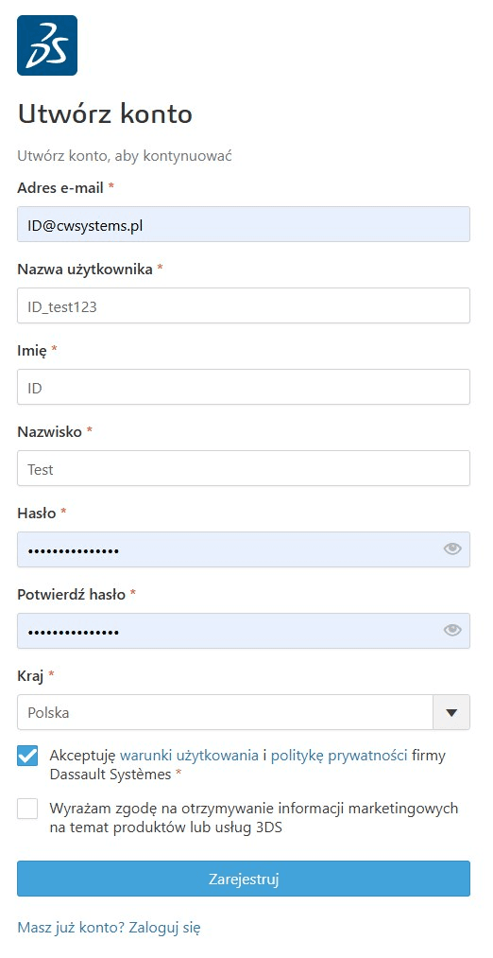
Task: Focus the Adres e-mail input field
Action: click(244, 224)
